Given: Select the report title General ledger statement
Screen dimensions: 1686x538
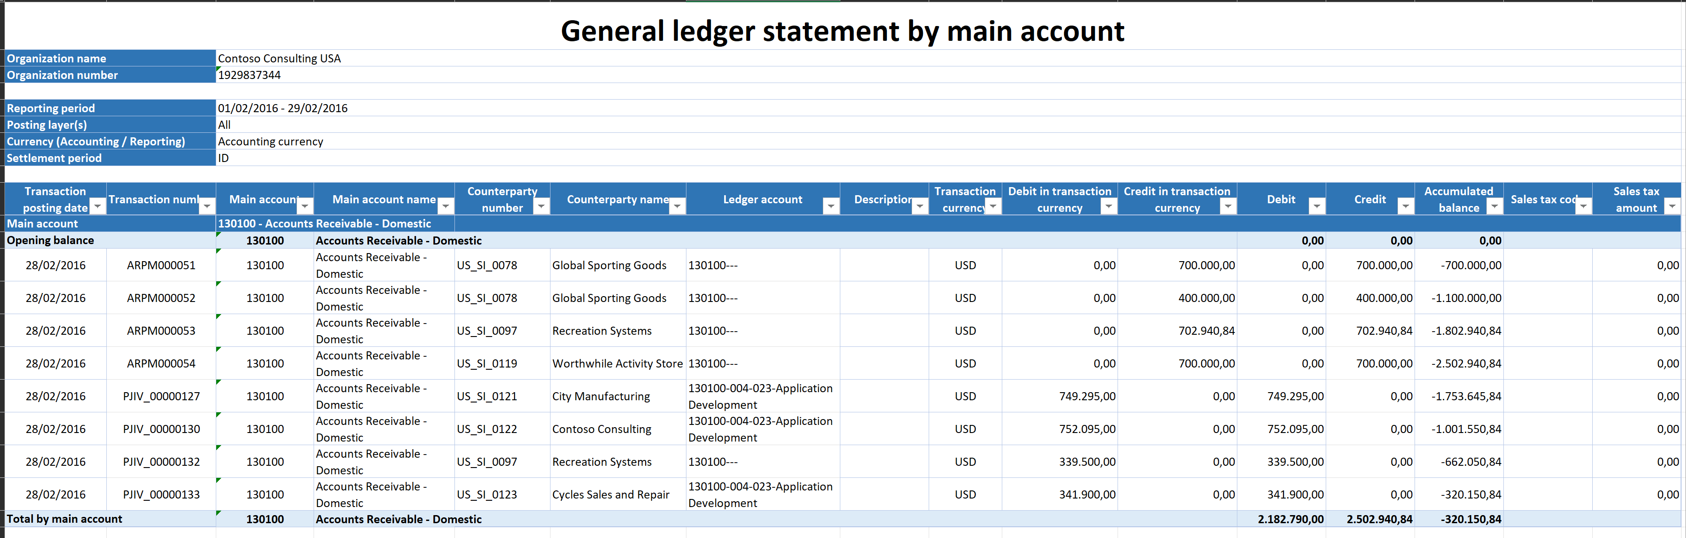Looking at the screenshot, I should pyautogui.click(x=843, y=31).
